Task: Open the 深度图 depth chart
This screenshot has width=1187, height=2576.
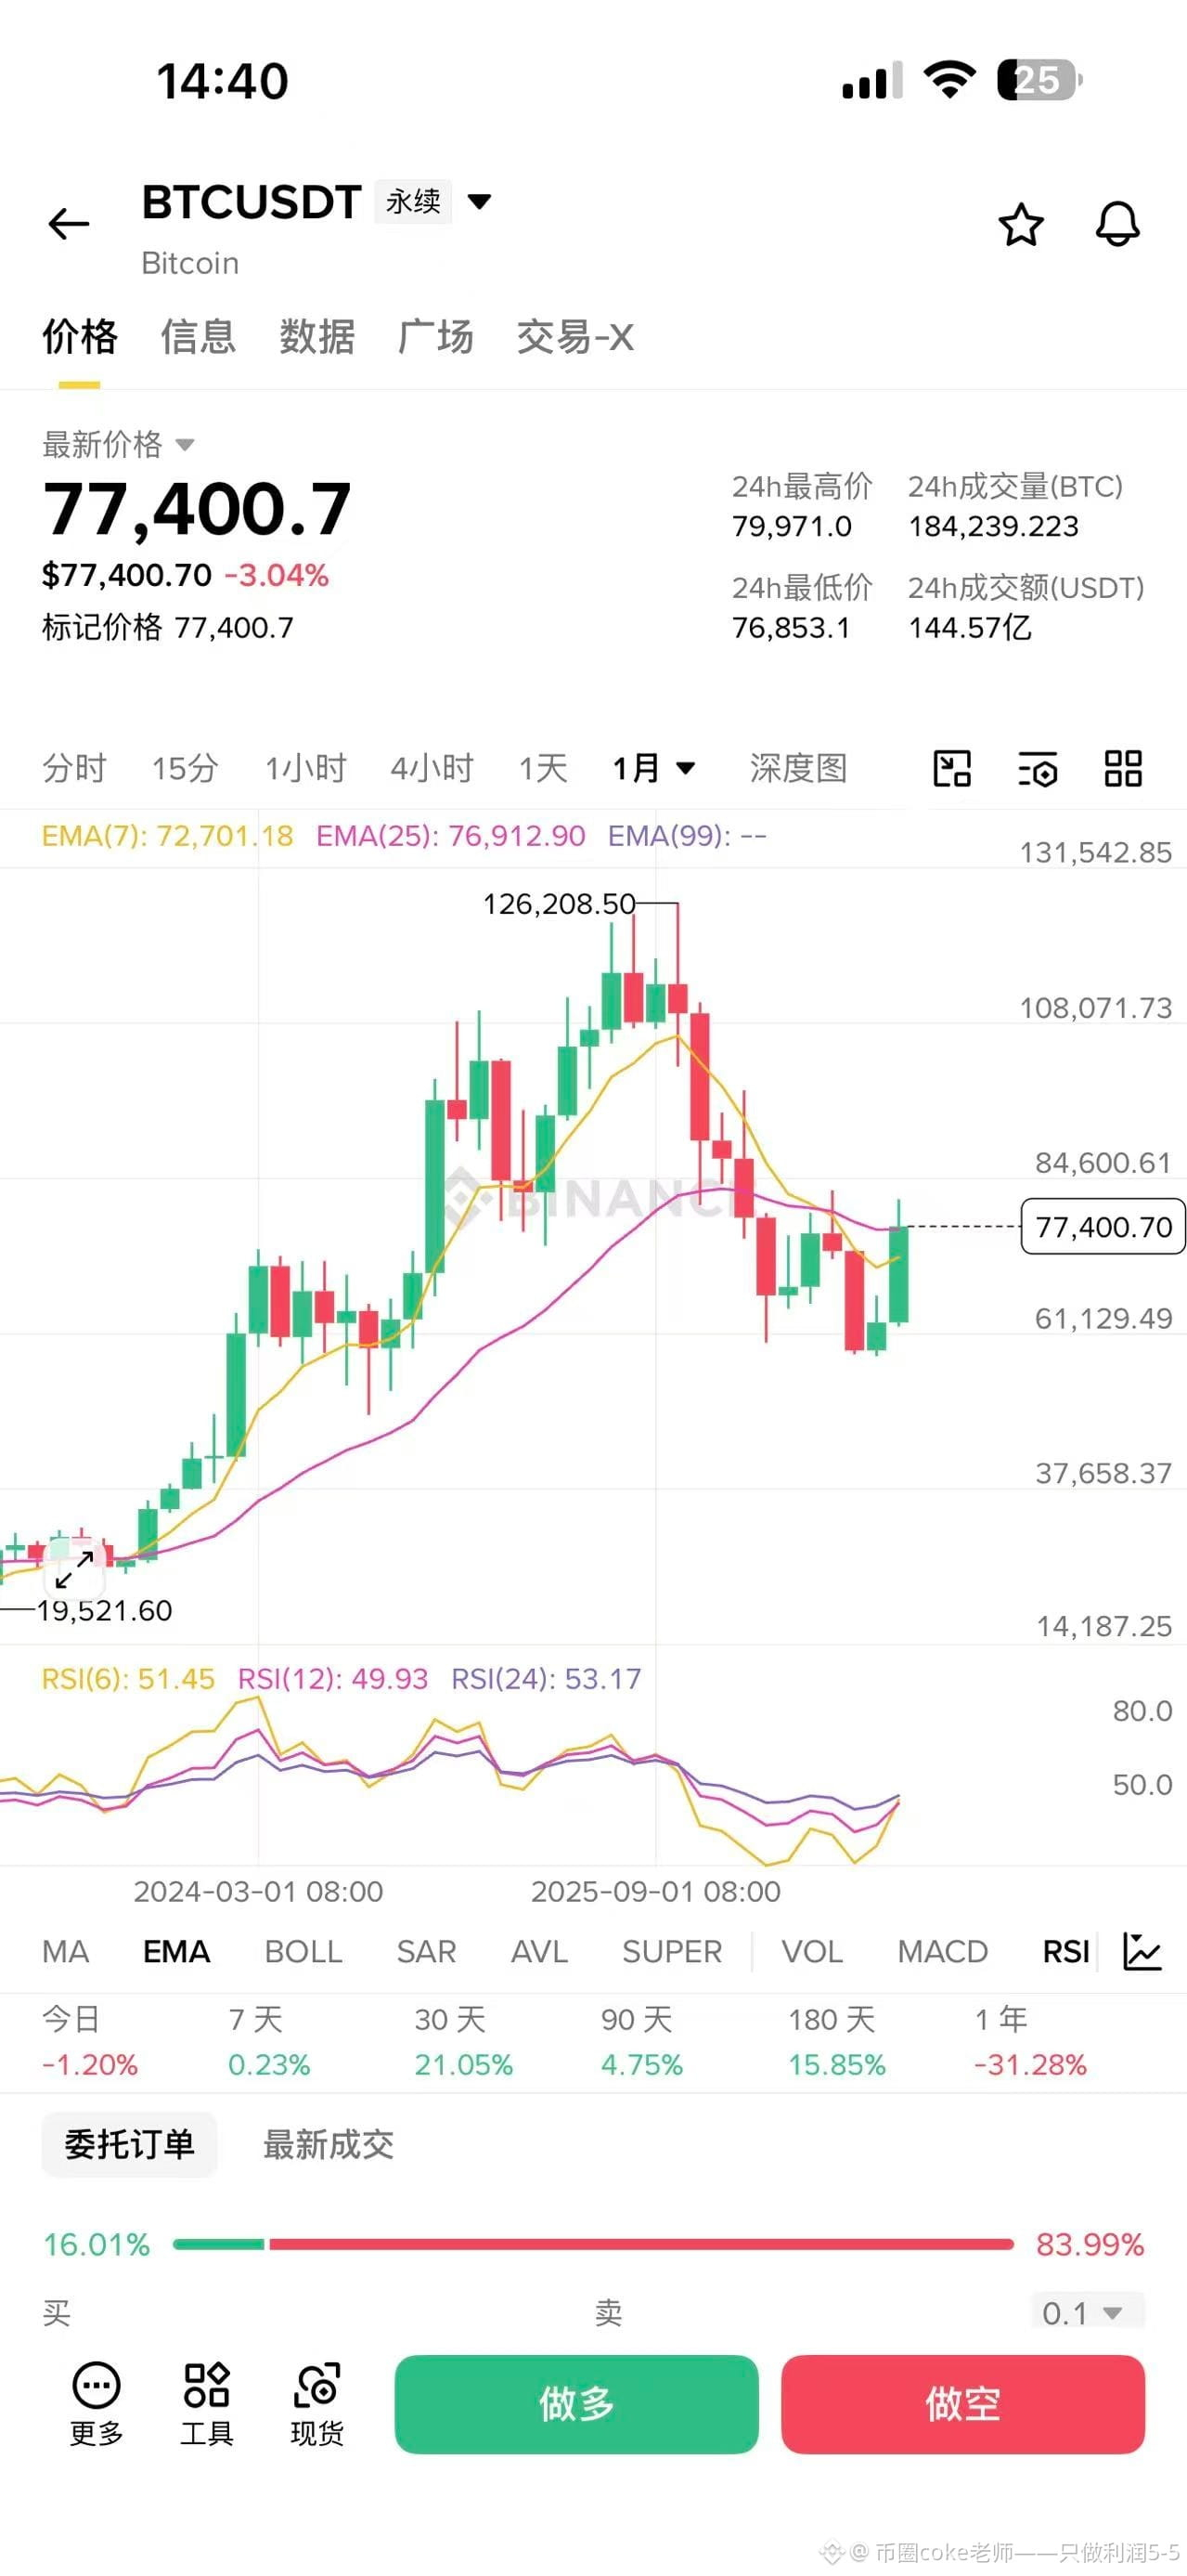Action: click(x=798, y=768)
